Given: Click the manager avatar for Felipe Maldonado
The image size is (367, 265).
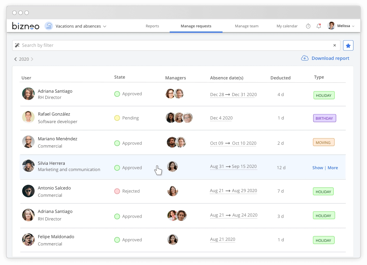Looking at the screenshot, I should pos(173,240).
